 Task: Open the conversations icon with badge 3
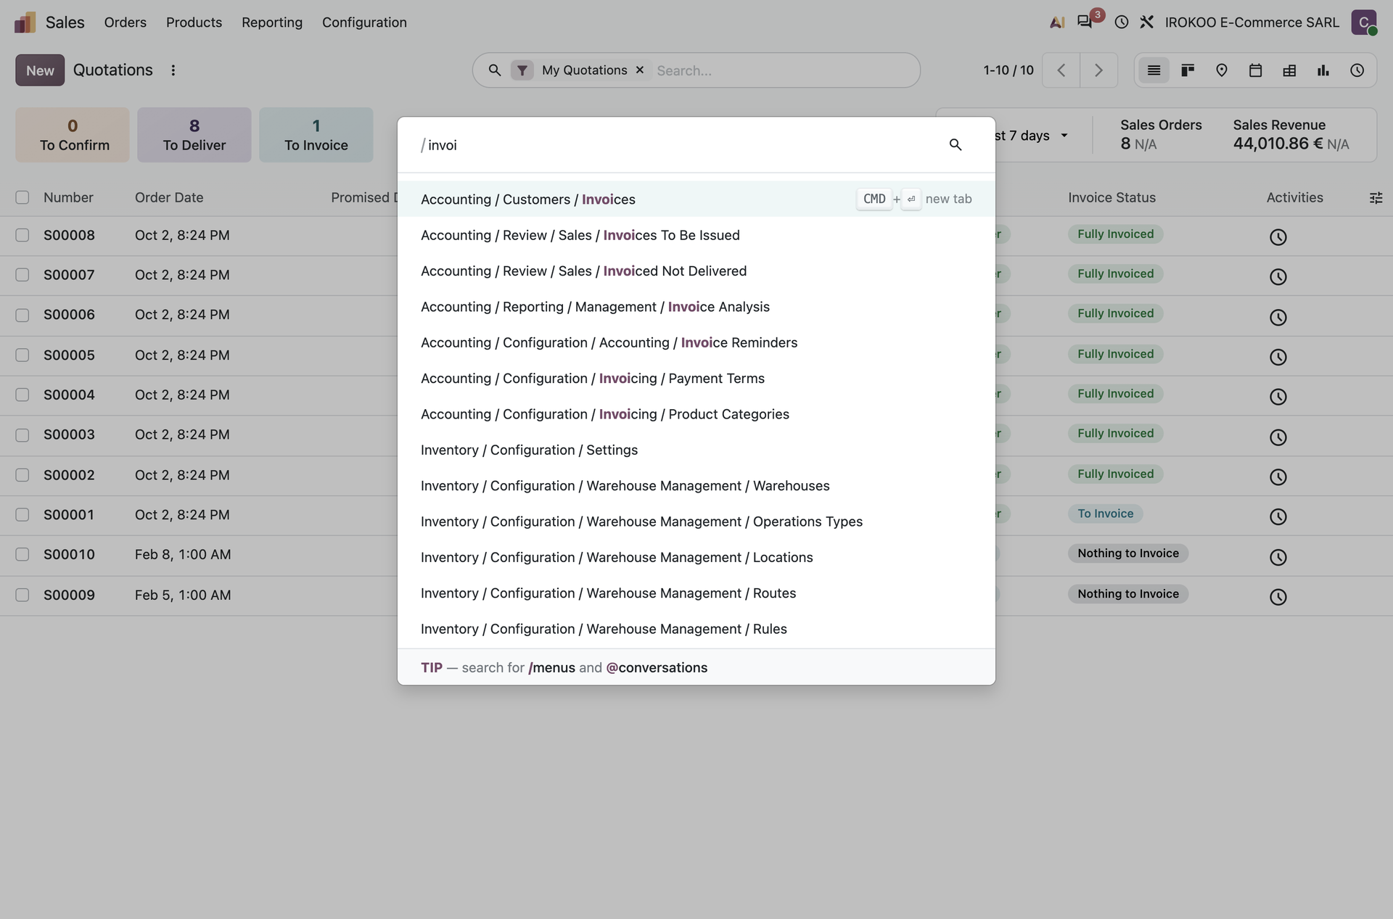tap(1085, 22)
